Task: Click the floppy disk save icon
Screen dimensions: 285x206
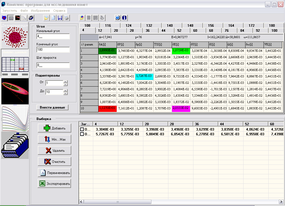Action: coord(60,18)
